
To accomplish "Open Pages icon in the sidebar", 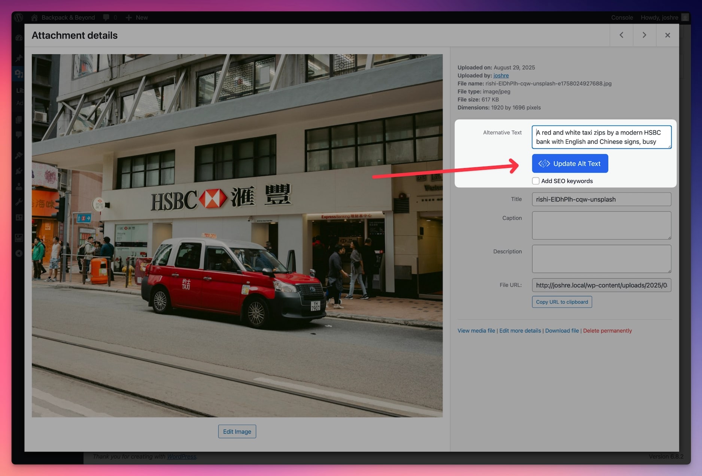I will [19, 119].
